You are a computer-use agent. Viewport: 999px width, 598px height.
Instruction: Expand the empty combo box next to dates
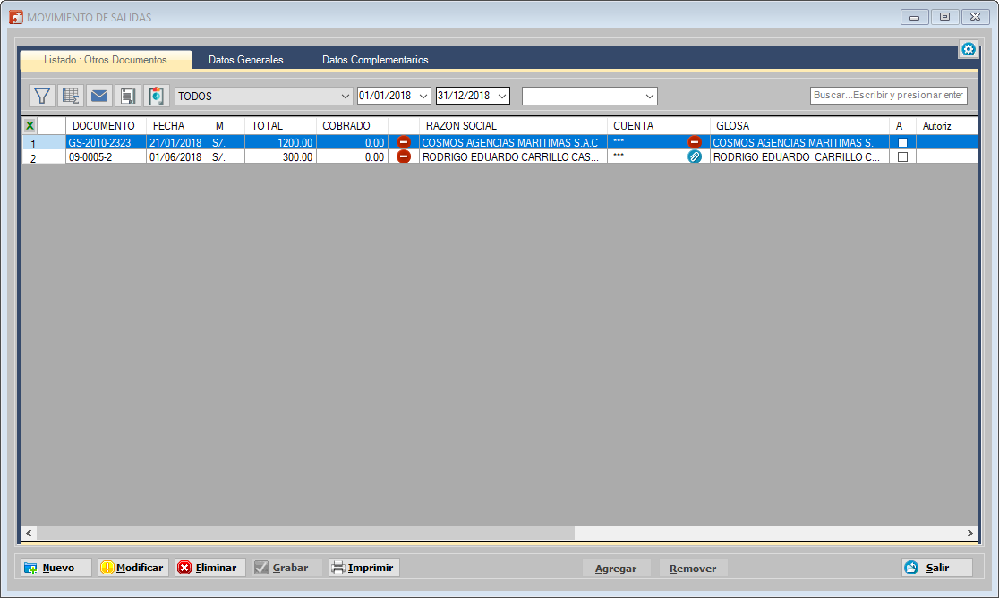(649, 96)
